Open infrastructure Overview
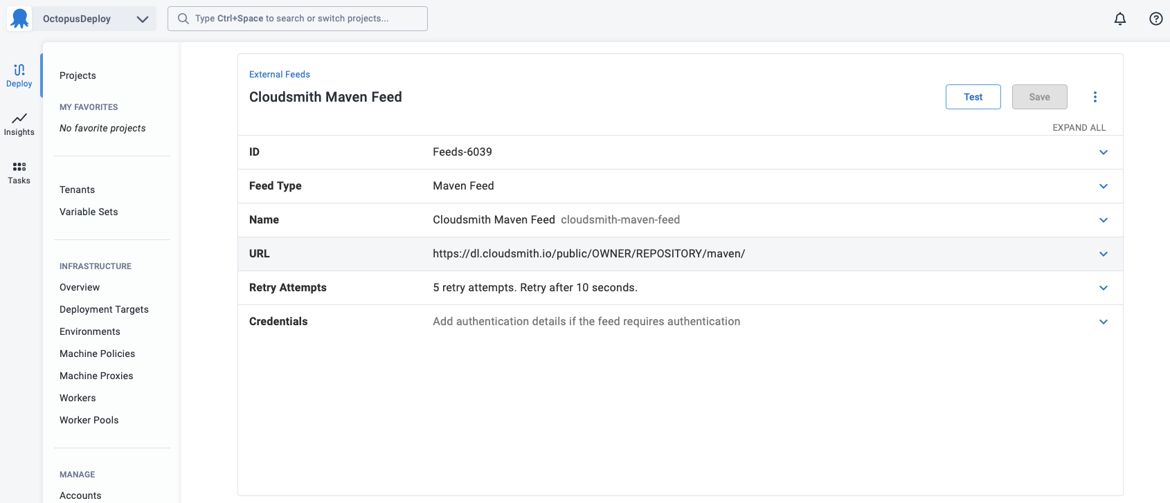 click(x=80, y=287)
